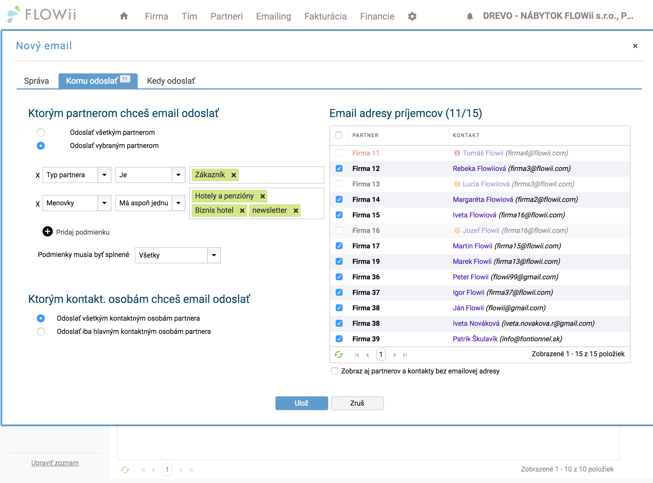Delete the Typ partnera condition row
Screen dimensions: 653x483
[x=37, y=176]
